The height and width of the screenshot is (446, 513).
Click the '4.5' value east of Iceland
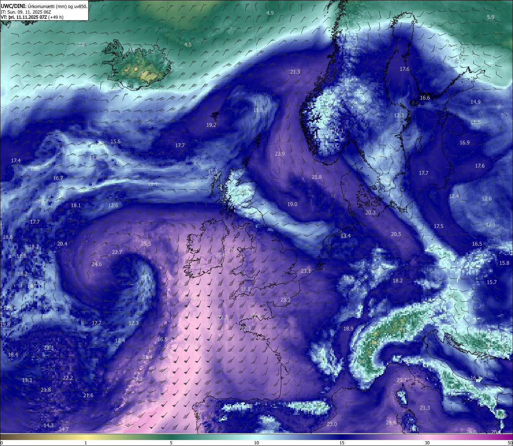coord(188,44)
